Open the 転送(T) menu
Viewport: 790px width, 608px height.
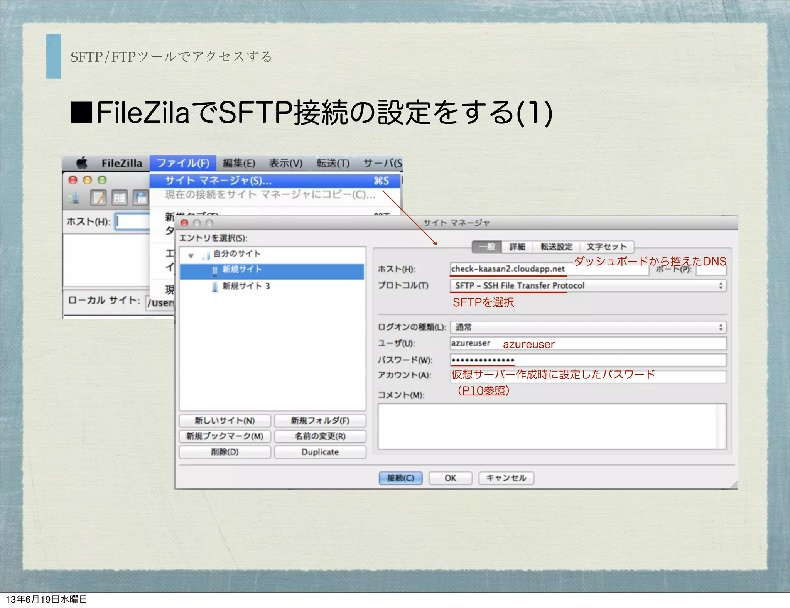tap(333, 163)
